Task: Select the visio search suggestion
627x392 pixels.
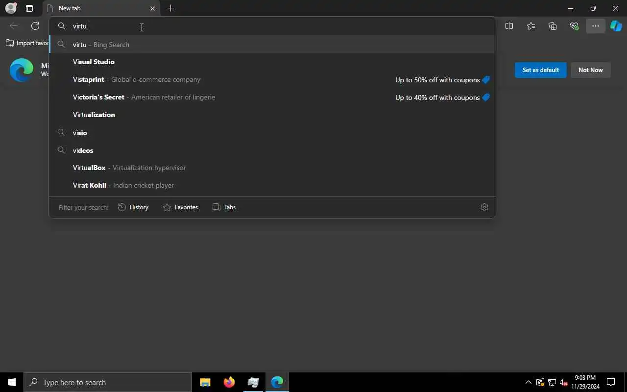Action: (x=272, y=133)
